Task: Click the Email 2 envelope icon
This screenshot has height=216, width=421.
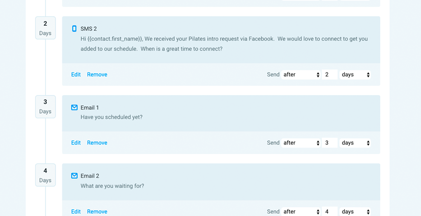Action: click(74, 176)
